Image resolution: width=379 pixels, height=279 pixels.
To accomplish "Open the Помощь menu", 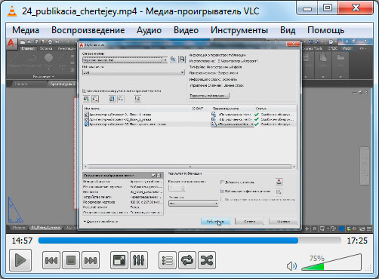I will click(x=325, y=30).
